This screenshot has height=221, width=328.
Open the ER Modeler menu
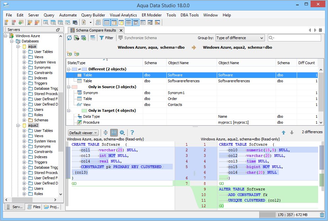[152, 15]
